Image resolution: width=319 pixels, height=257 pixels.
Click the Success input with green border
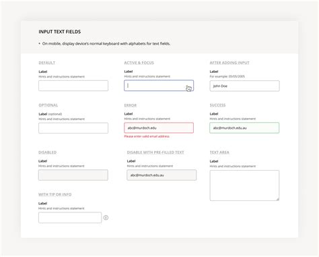tap(244, 127)
